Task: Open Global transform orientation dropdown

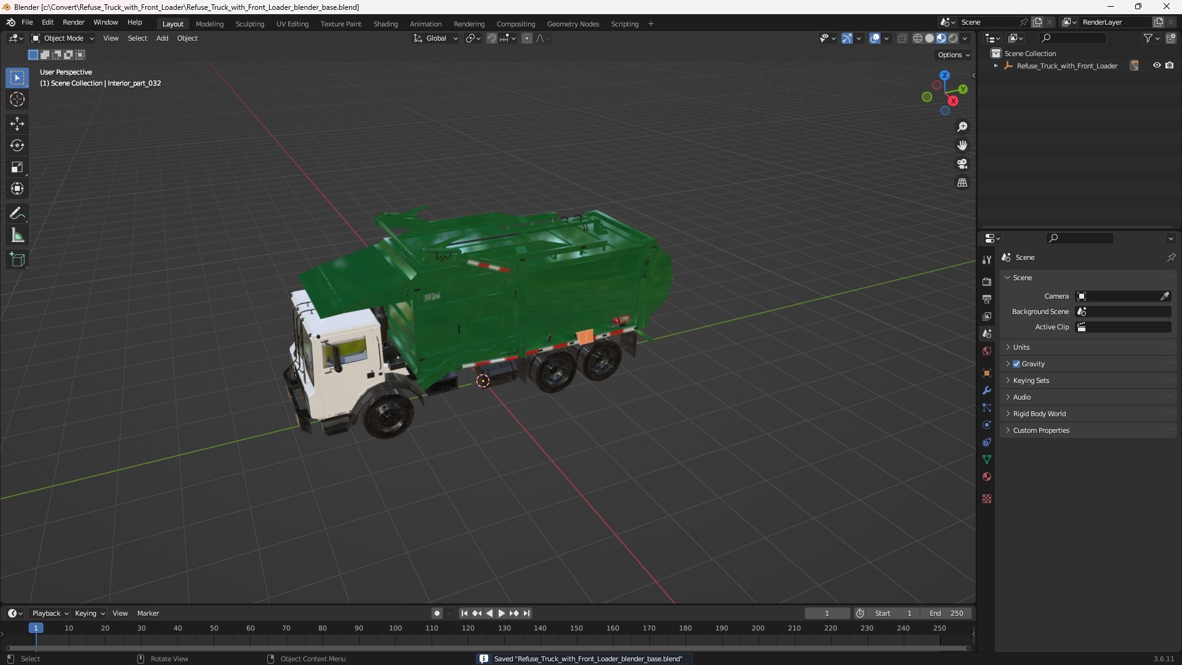Action: pos(436,38)
